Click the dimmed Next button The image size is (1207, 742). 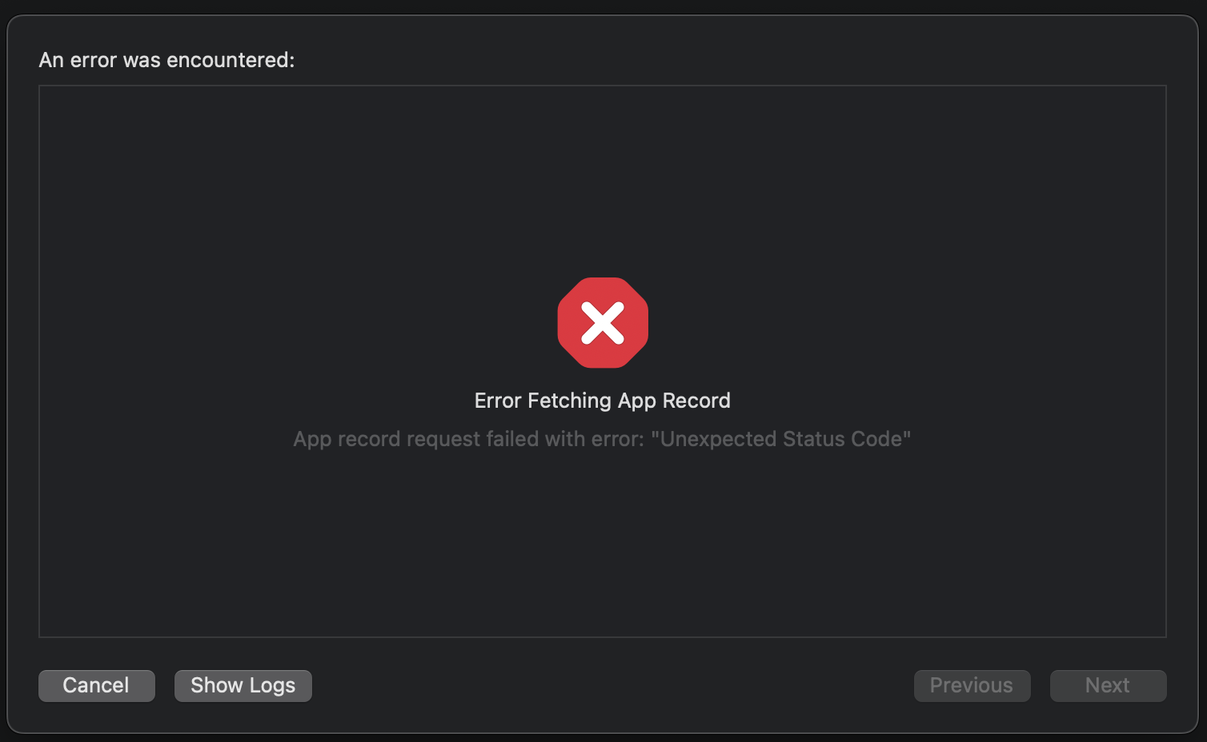(1108, 685)
